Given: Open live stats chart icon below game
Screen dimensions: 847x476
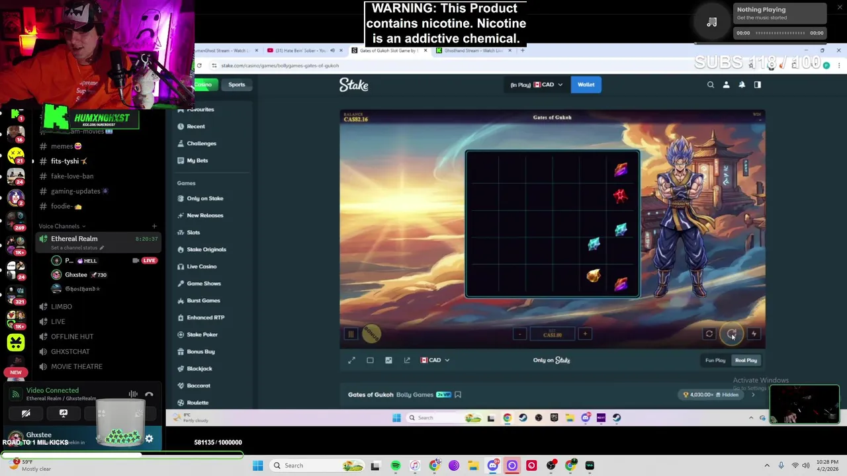Looking at the screenshot, I should tap(388, 360).
